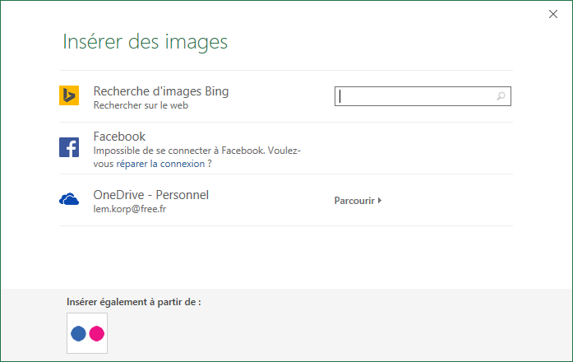Click the Impossible de se connecter à Facebook message

pyautogui.click(x=197, y=151)
